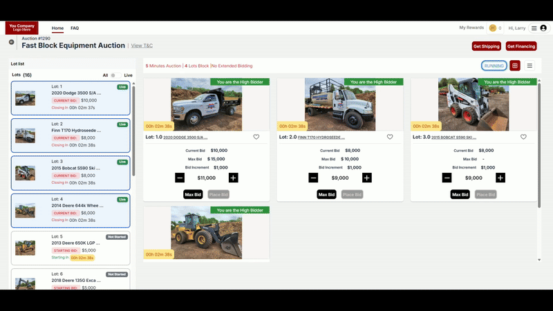This screenshot has height=311, width=553.
Task: Click Place Bid on Lot 3.0
Action: (x=486, y=194)
